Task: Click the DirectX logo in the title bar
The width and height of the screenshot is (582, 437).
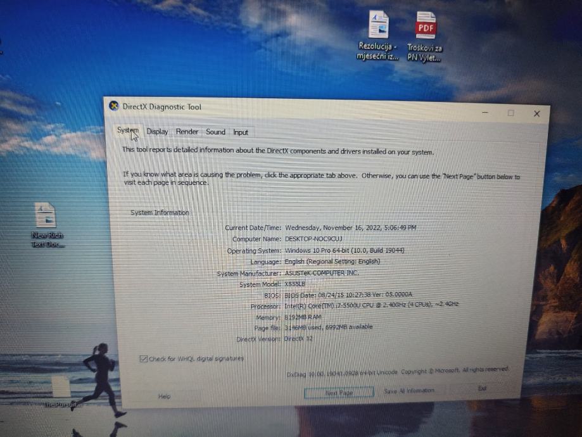Action: click(114, 106)
